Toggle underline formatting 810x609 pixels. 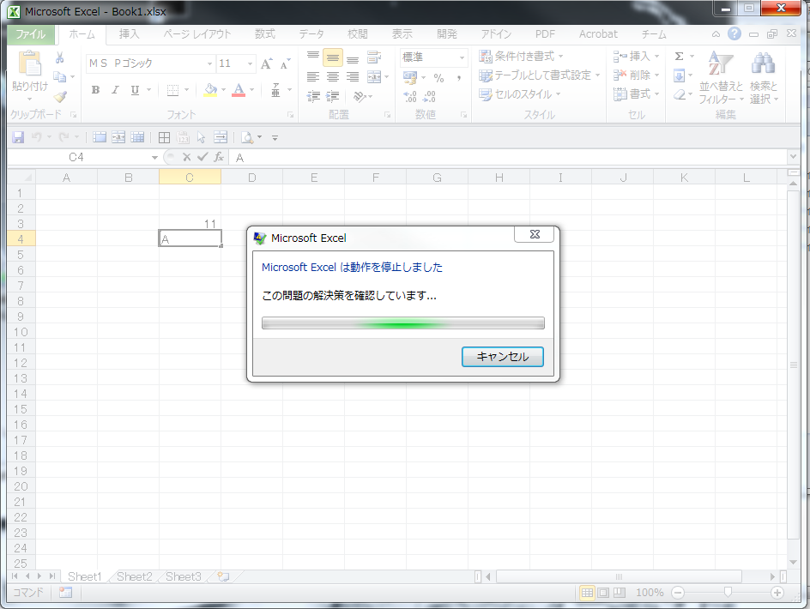pos(135,90)
